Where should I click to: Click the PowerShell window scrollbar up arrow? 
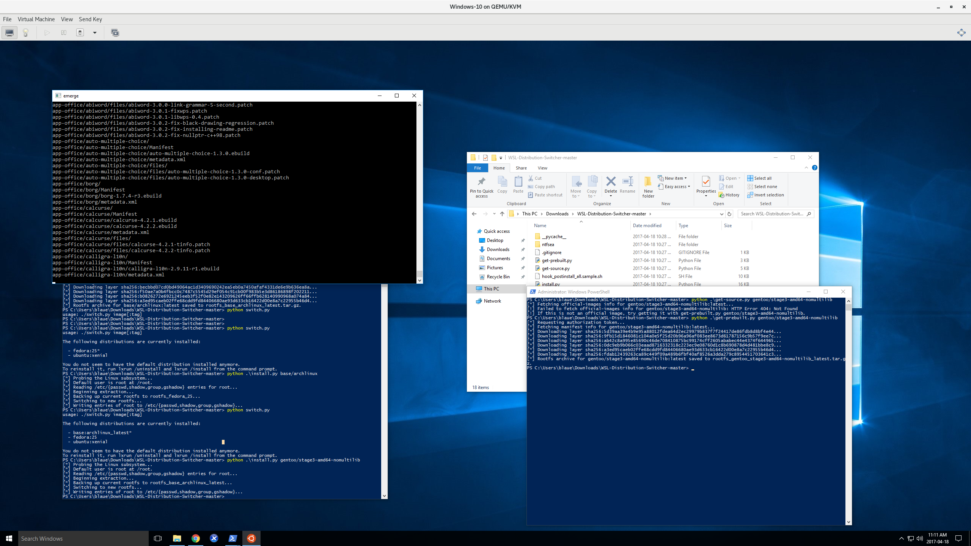tap(848, 301)
